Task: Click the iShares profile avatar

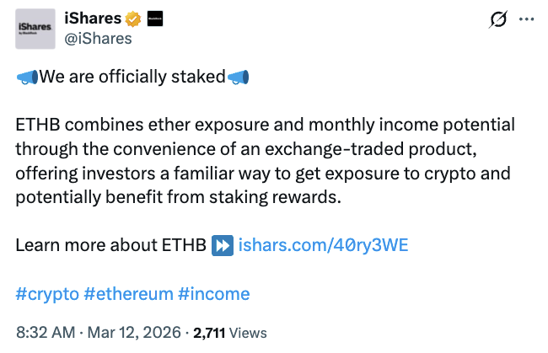Action: pos(34,28)
